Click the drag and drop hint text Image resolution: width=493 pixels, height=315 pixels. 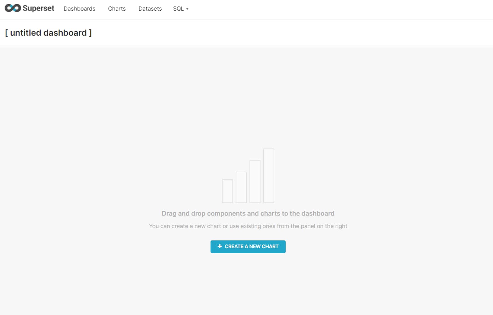coord(248,213)
